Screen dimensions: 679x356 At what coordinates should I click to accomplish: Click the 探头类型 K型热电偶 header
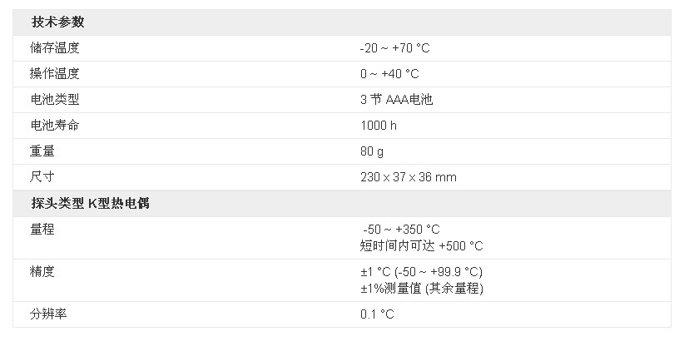(90, 203)
